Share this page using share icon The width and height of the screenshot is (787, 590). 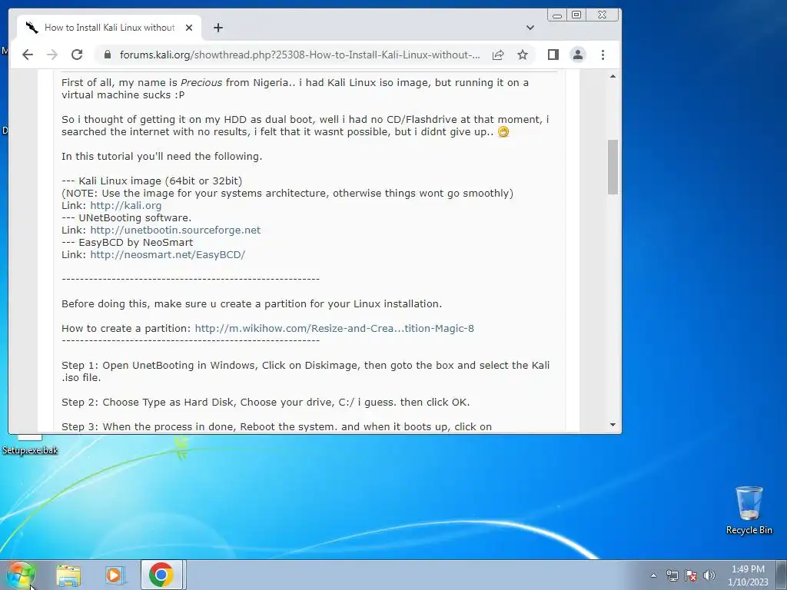point(498,55)
